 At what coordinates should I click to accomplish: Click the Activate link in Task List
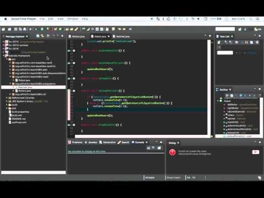click(251, 53)
